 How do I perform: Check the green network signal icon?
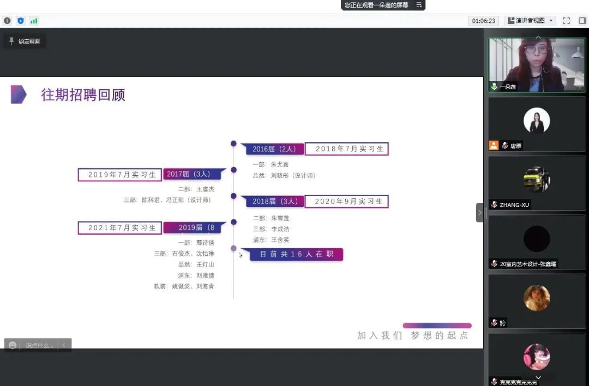[34, 20]
